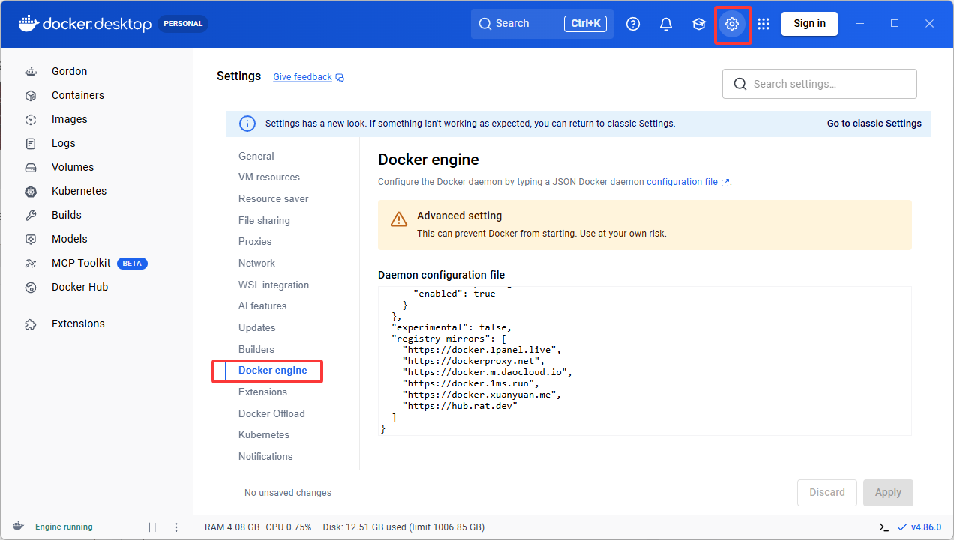Open the Docker Offload settings section
954x540 pixels.
click(271, 414)
